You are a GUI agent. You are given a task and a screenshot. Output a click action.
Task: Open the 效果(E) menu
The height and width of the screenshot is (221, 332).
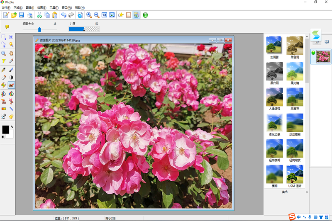(41, 7)
